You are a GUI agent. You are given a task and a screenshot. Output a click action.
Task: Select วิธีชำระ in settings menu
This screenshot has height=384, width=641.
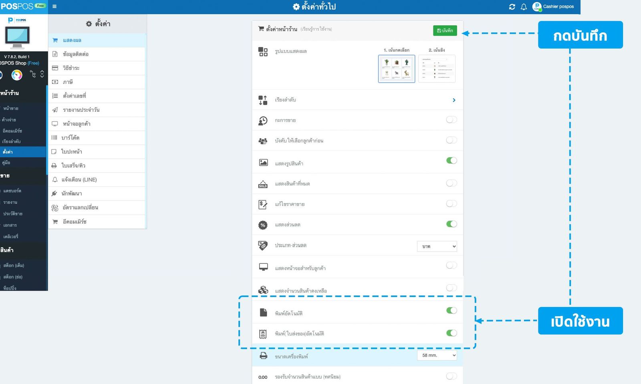click(x=71, y=68)
